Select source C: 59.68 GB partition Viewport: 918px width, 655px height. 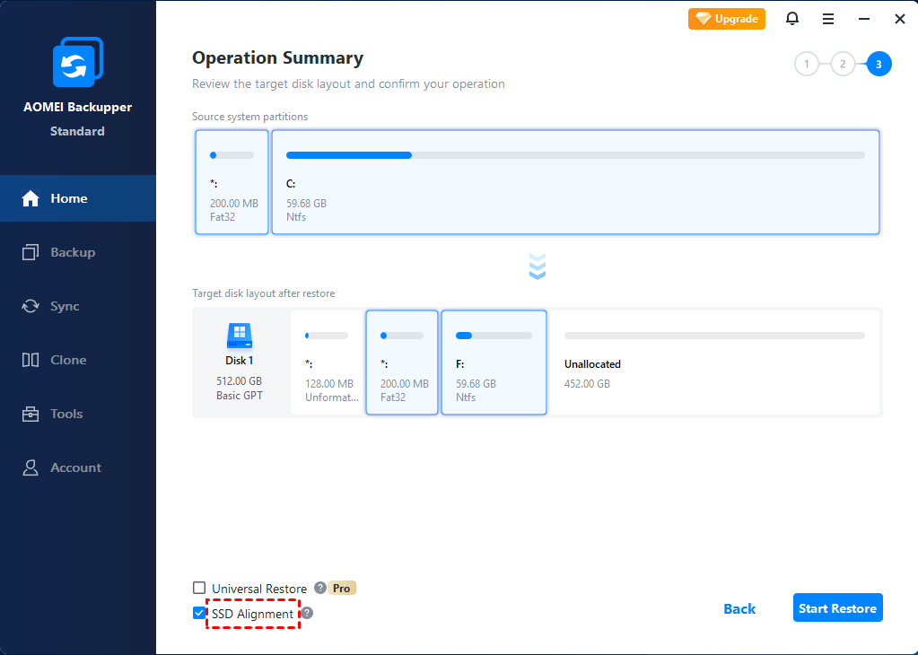575,182
